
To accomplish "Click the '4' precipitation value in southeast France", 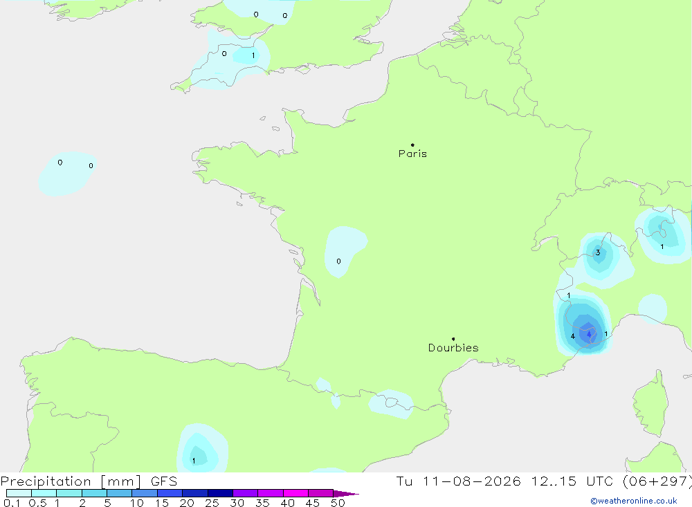I will (x=572, y=336).
